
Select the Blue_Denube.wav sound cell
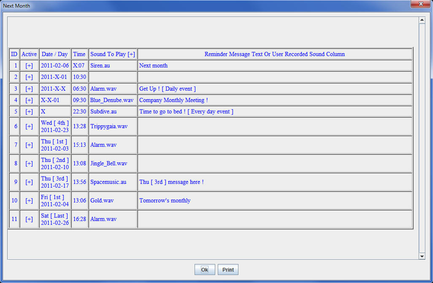click(112, 100)
